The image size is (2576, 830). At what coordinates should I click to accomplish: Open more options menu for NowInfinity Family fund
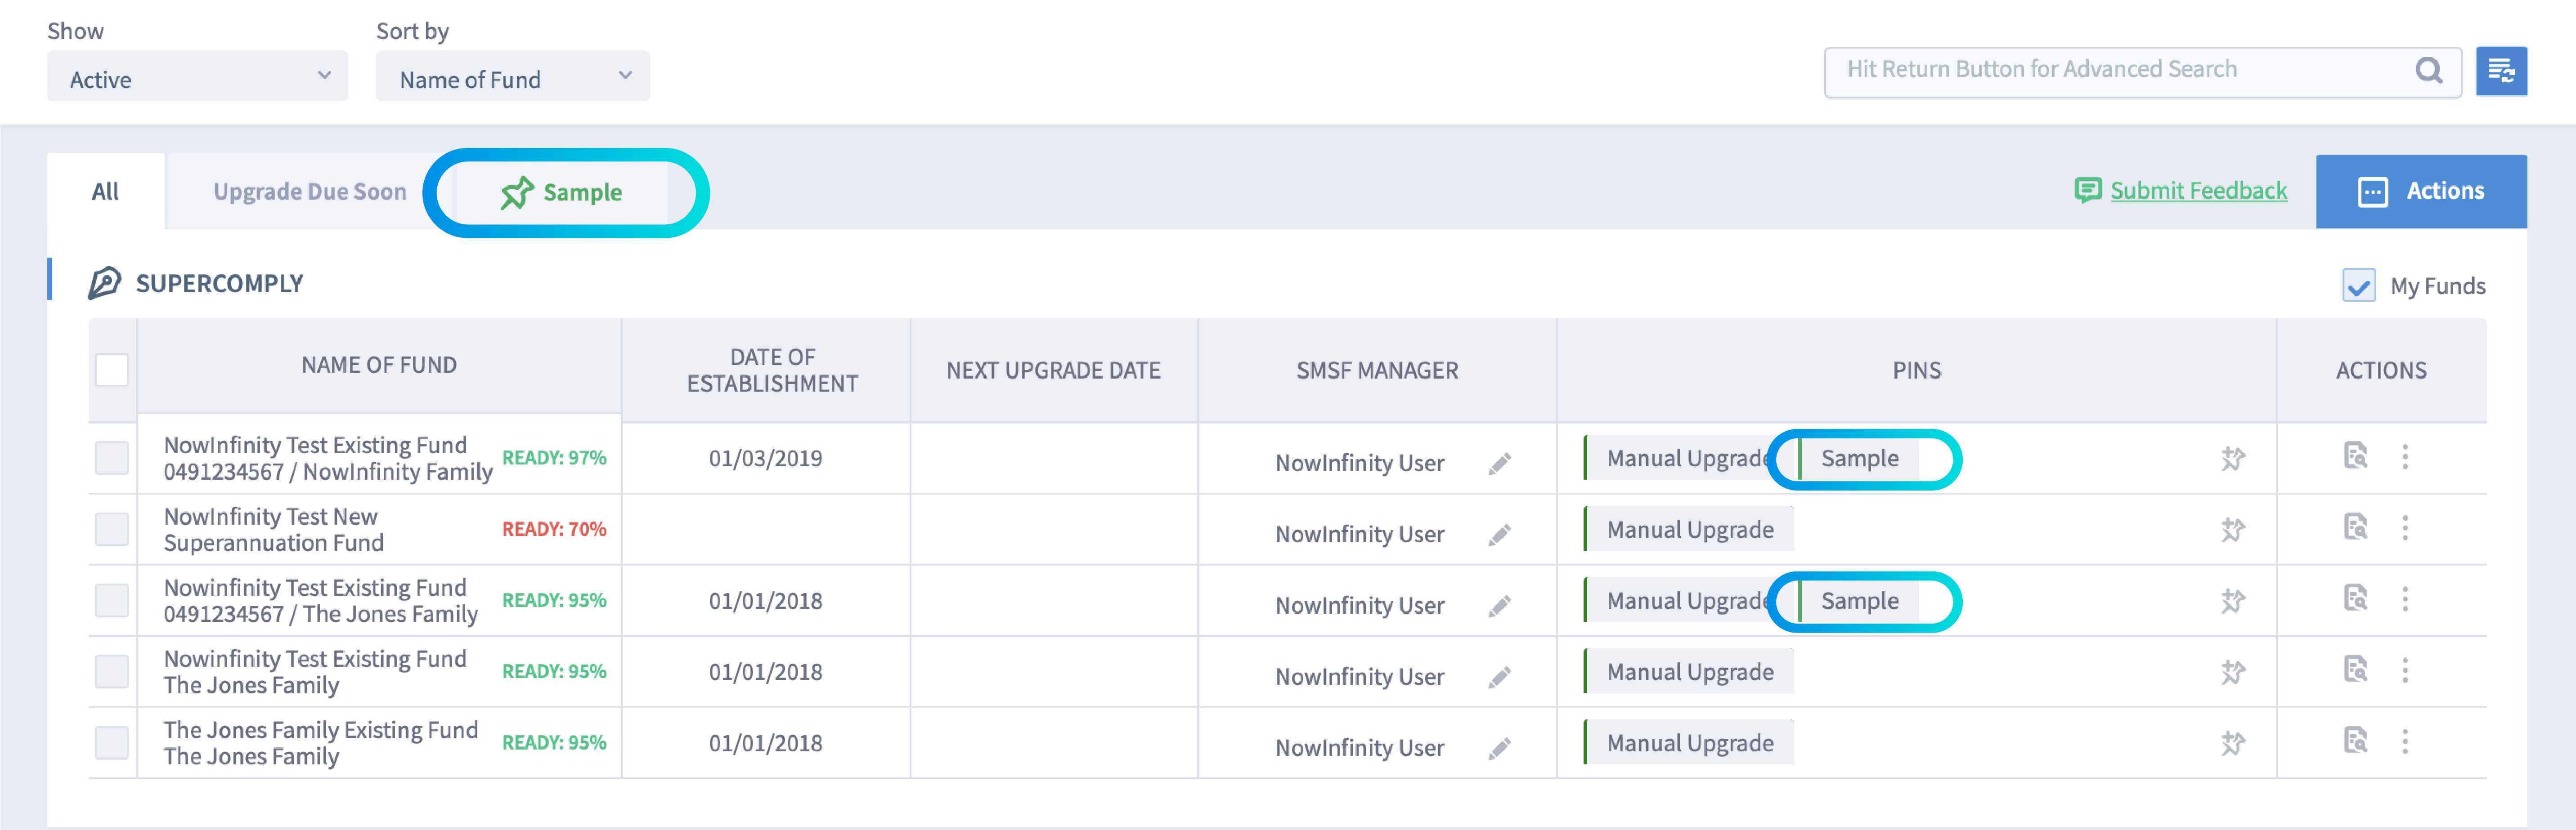[2405, 457]
